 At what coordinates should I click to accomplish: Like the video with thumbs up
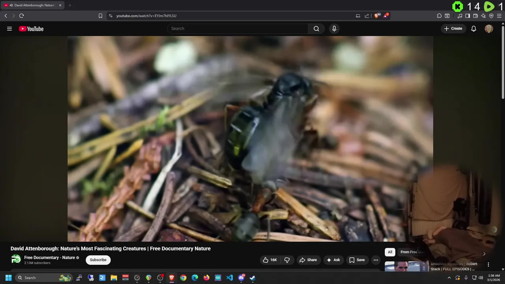click(x=270, y=260)
